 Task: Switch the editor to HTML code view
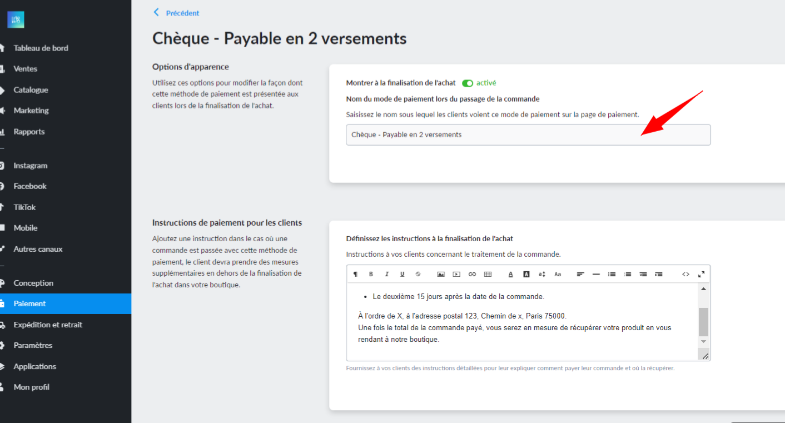click(x=685, y=274)
